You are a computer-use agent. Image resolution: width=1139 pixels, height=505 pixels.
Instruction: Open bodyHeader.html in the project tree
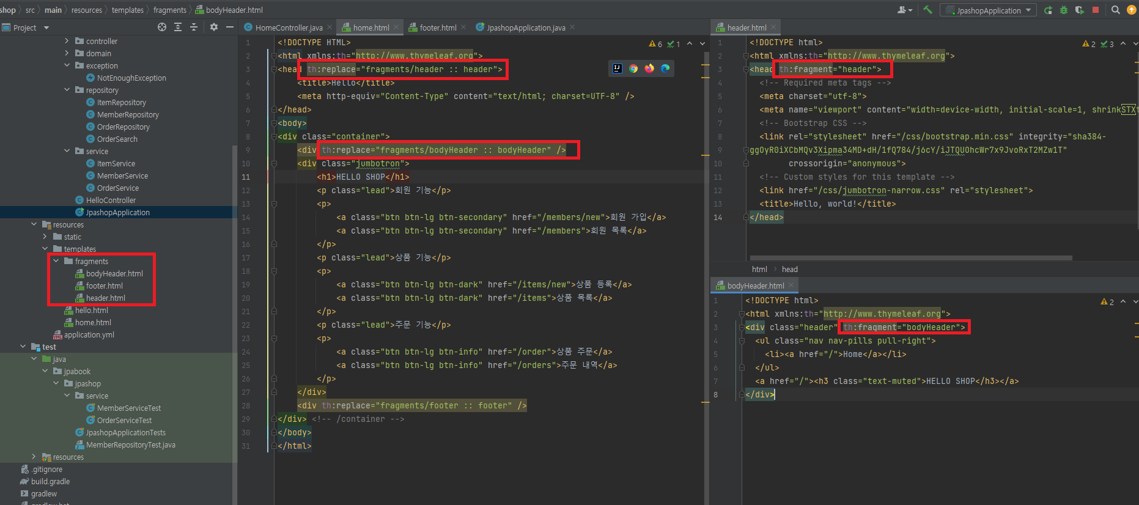(x=114, y=273)
